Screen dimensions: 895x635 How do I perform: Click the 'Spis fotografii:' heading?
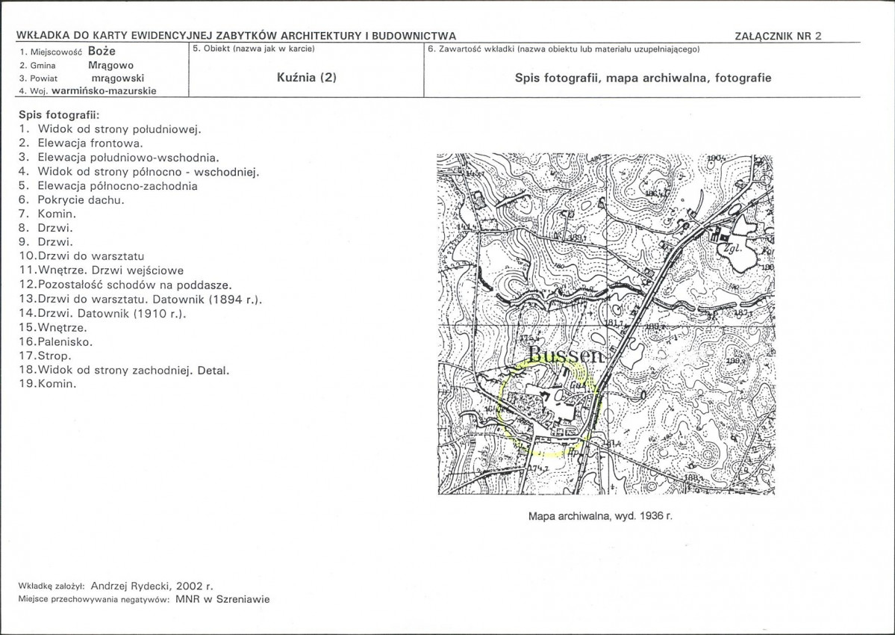60,115
